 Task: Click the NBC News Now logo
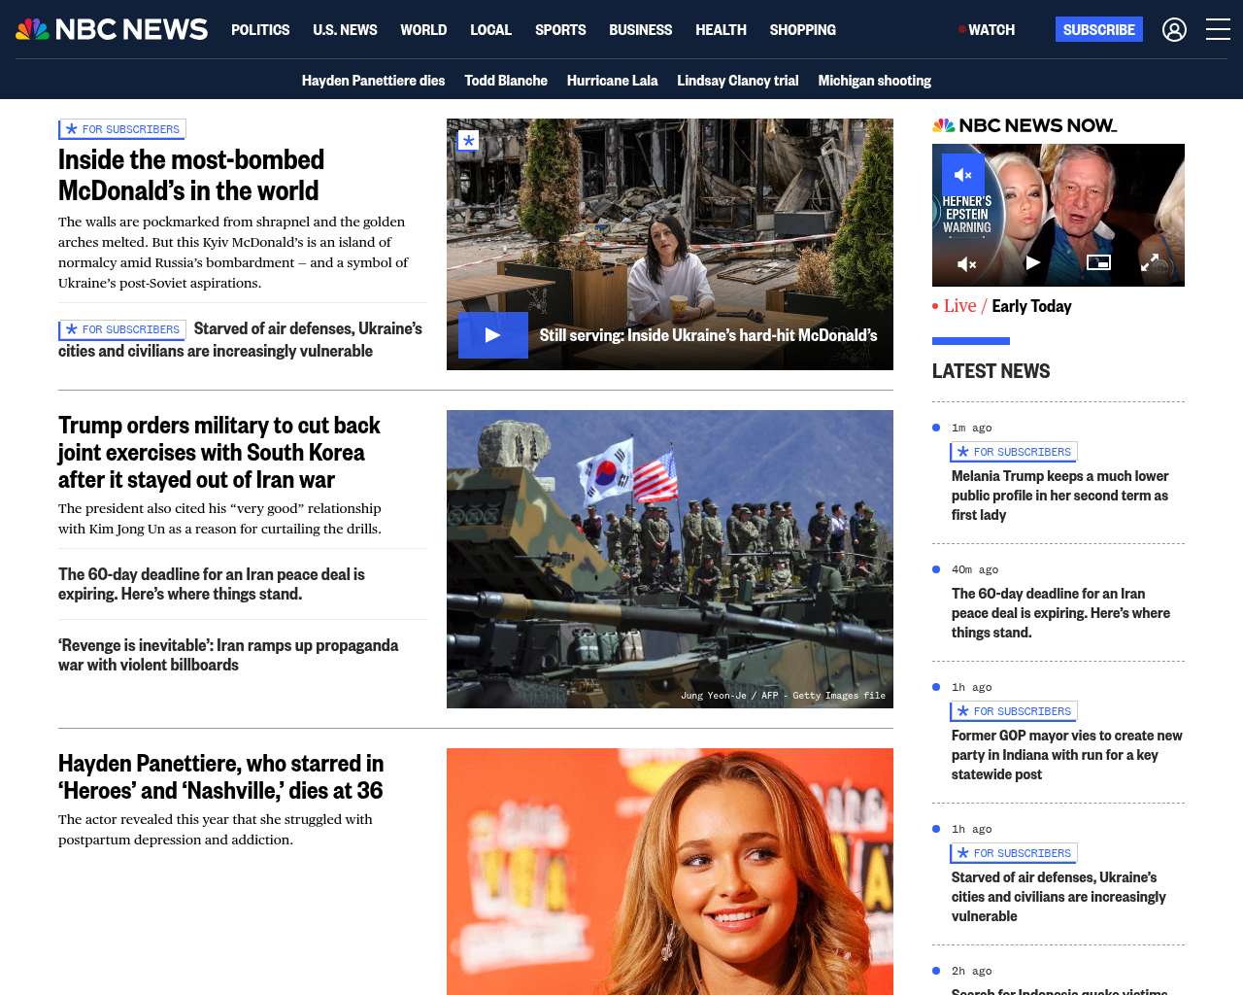1025,125
